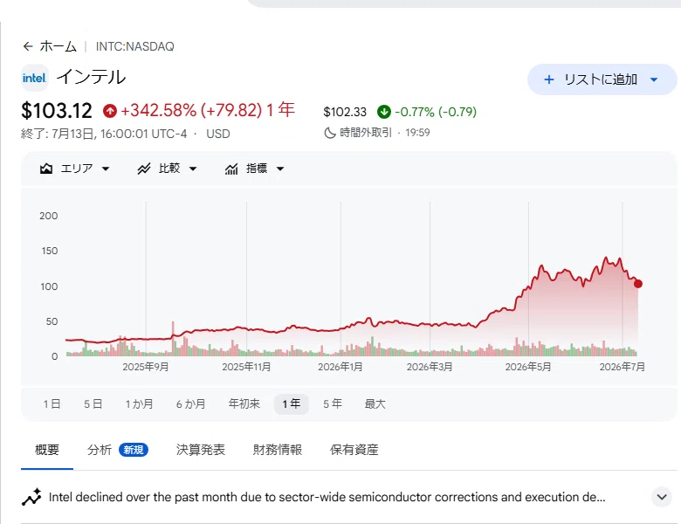Select the 1年 time range
Image resolution: width=681 pixels, height=524 pixels.
coord(292,404)
